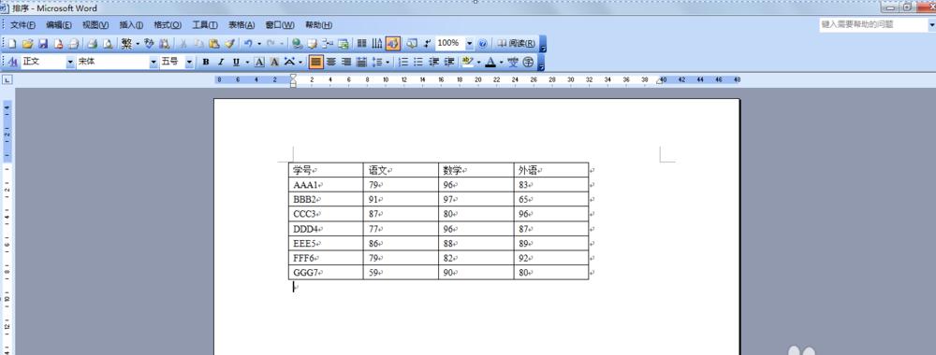Open the 格式(O) menu
936x355 pixels.
(x=168, y=25)
